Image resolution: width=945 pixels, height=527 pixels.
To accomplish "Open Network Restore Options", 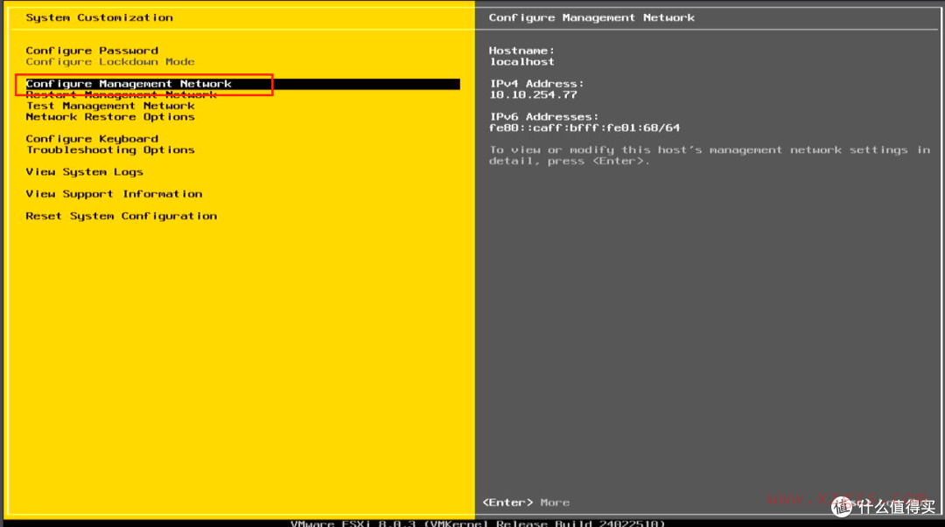I will tap(109, 116).
